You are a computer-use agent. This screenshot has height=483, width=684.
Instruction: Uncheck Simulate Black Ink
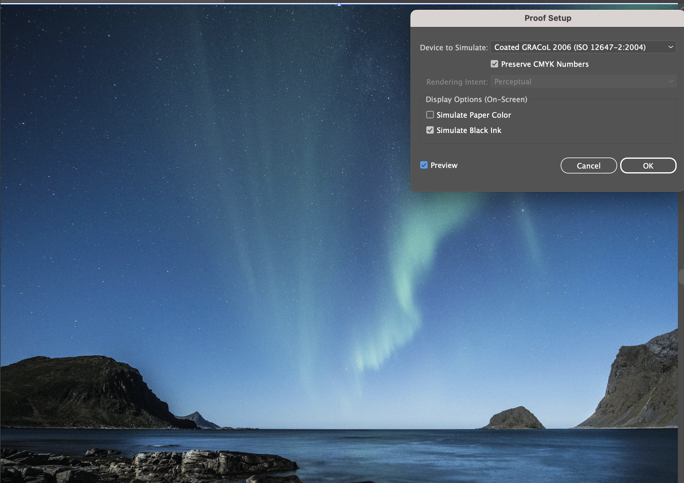click(430, 130)
